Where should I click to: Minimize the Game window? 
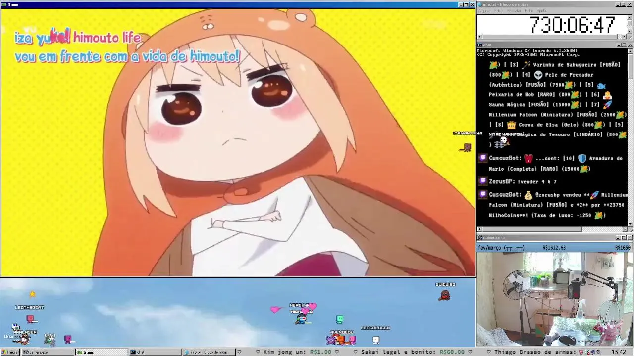(460, 4)
